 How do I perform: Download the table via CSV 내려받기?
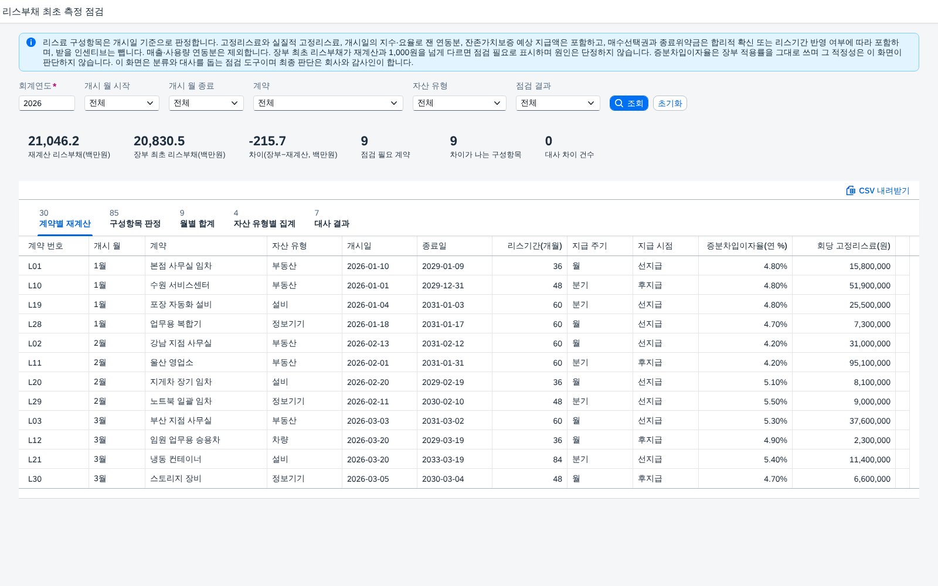(878, 190)
